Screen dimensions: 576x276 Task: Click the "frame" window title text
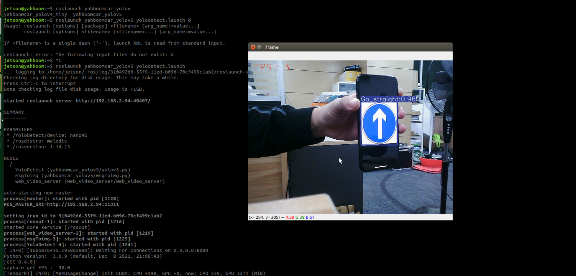272,47
